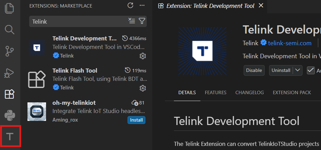321x150 pixels.
Task: Disable the Telink Development Tool extension
Action: pos(254,71)
